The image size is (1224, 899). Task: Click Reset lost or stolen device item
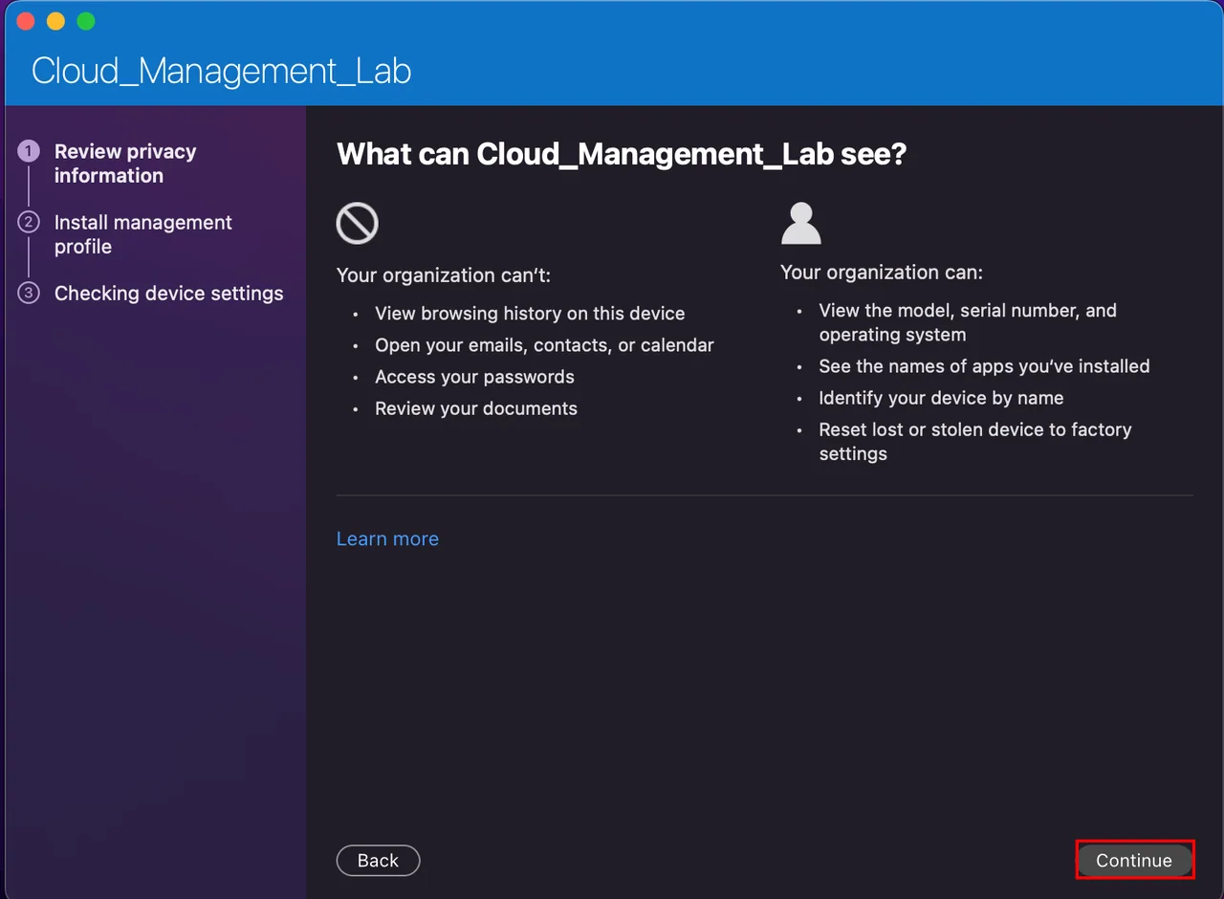click(975, 442)
